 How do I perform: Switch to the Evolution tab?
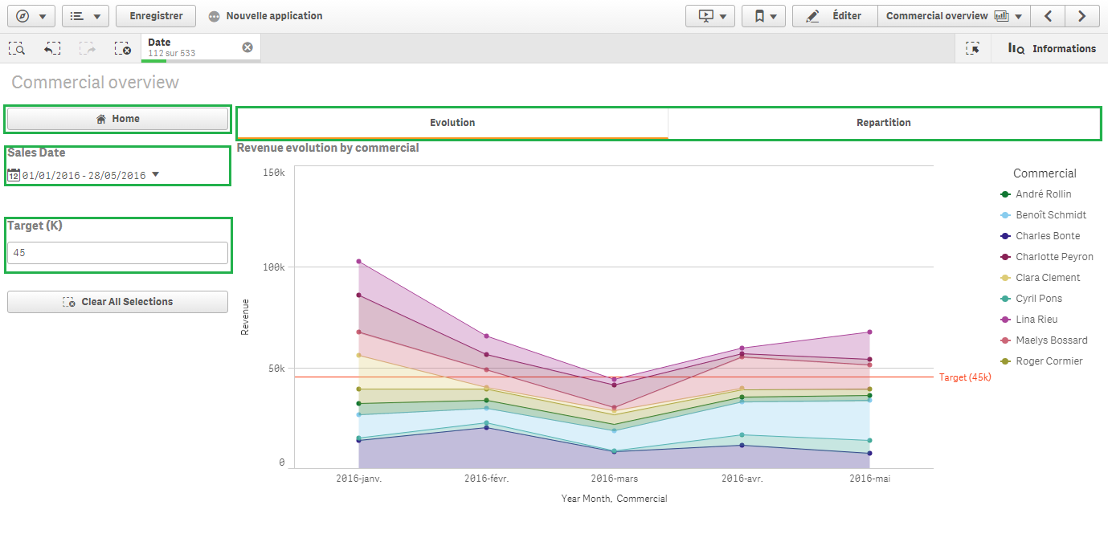click(452, 123)
